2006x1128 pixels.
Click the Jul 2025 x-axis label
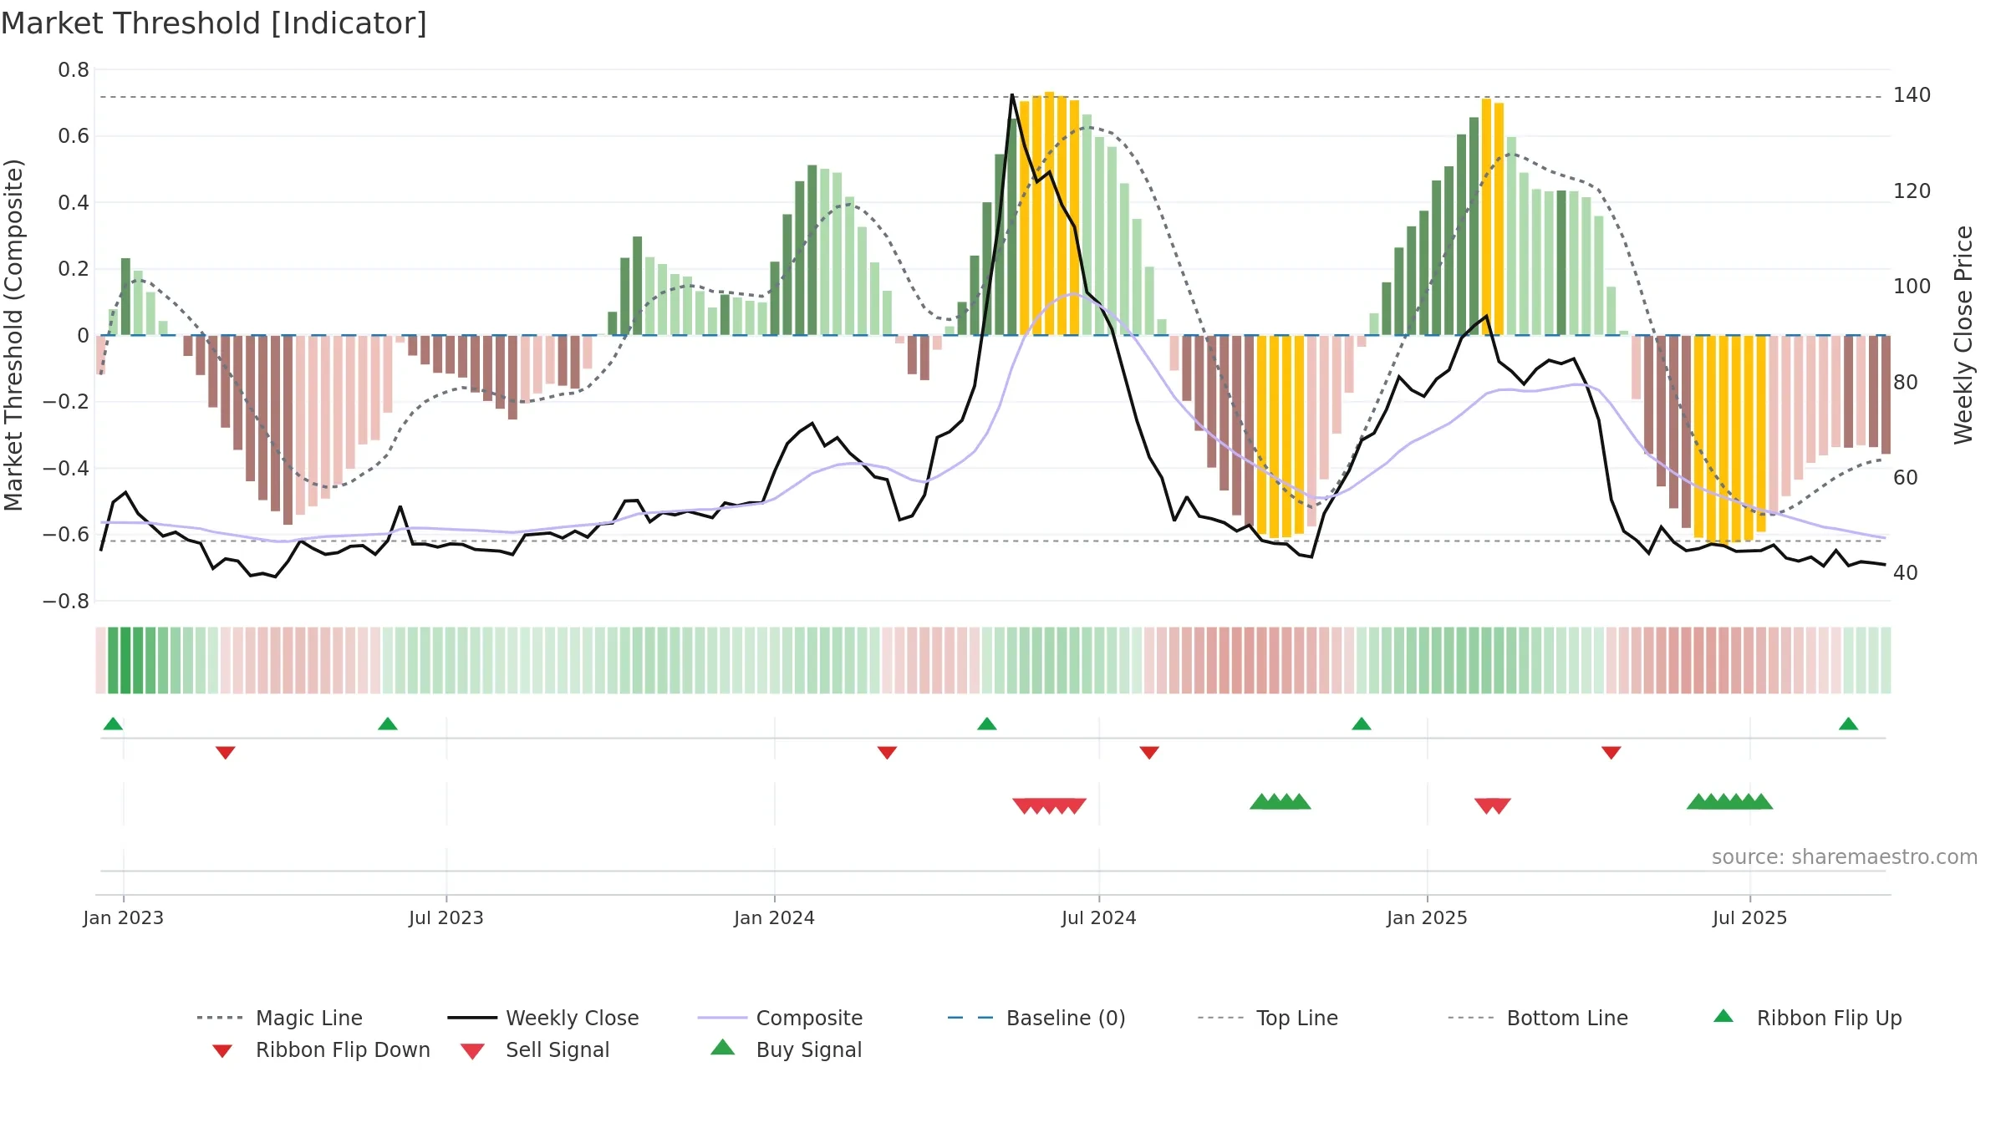pyautogui.click(x=1750, y=917)
